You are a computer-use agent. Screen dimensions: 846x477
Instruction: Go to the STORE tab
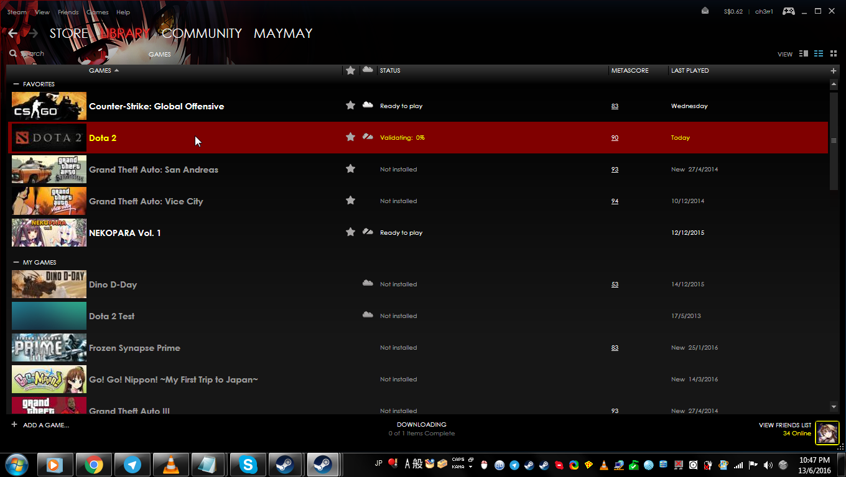69,34
